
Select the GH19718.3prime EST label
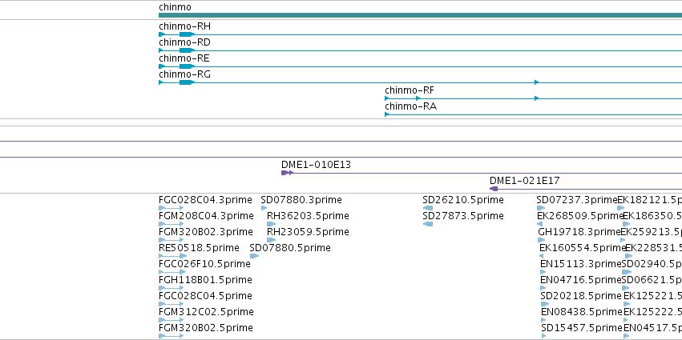[x=579, y=232]
